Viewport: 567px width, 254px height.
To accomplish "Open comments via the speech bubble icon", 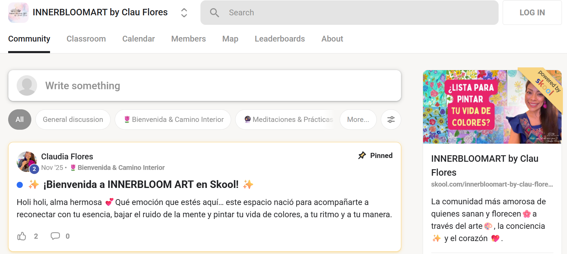I will [55, 236].
